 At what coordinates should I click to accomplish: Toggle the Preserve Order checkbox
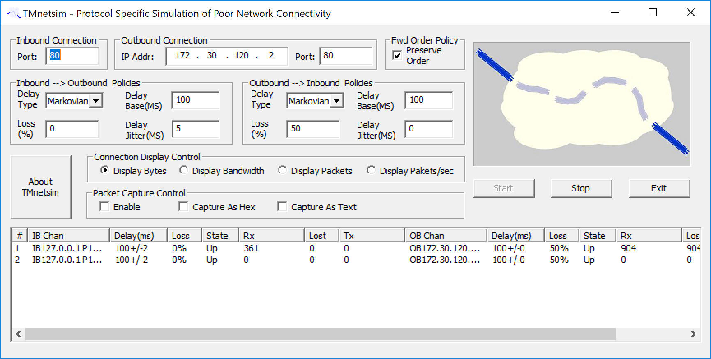(x=397, y=55)
